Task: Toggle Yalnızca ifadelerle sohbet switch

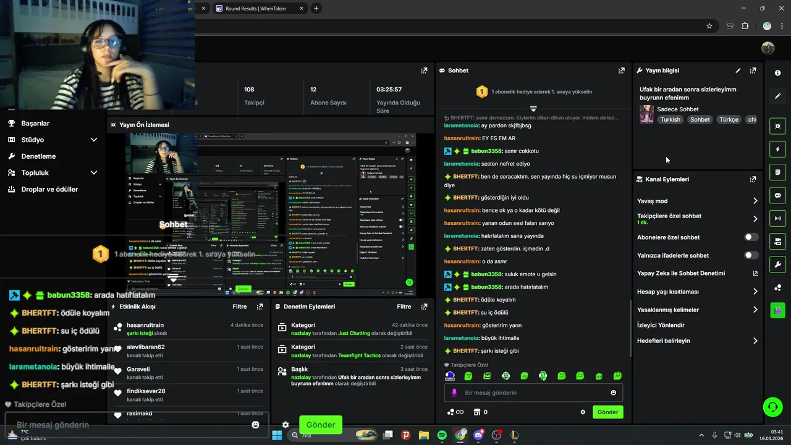Action: (751, 255)
